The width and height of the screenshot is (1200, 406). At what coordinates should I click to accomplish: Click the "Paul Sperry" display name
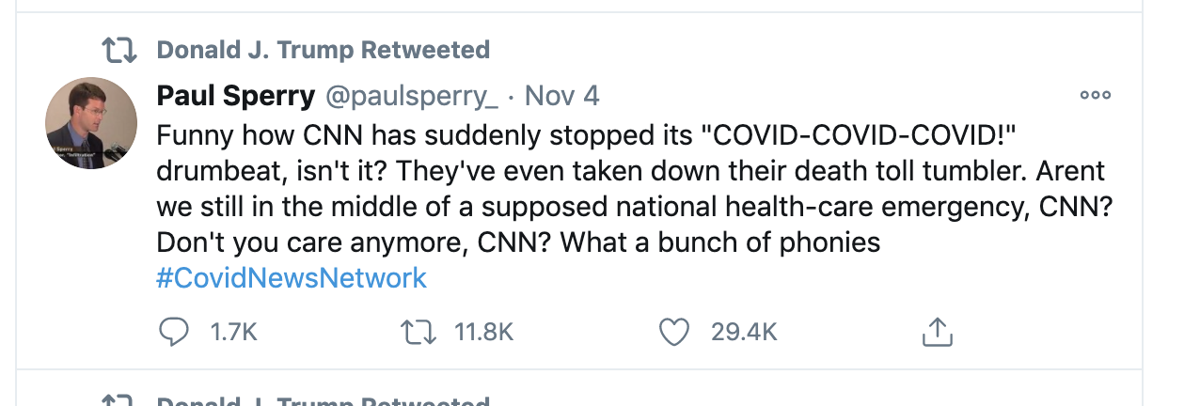[x=235, y=96]
